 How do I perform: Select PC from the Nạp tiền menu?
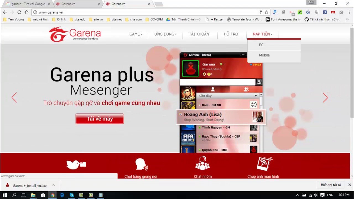[274, 45]
